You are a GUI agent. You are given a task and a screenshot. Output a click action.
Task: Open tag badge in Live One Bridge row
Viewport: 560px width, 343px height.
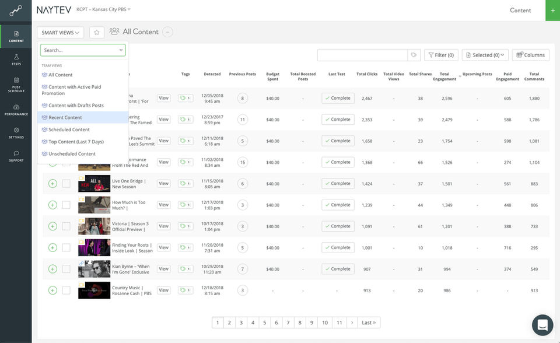tap(185, 184)
